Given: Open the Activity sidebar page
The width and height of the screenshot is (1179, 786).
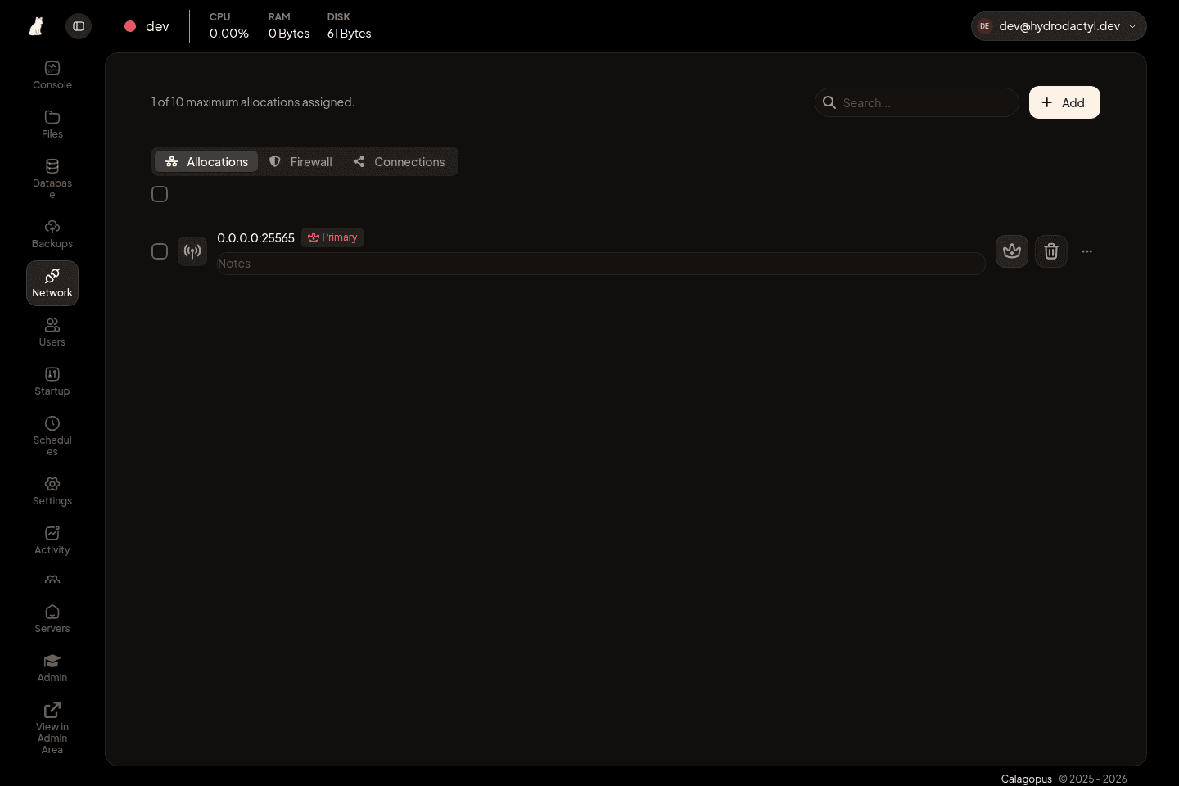Looking at the screenshot, I should tap(52, 540).
